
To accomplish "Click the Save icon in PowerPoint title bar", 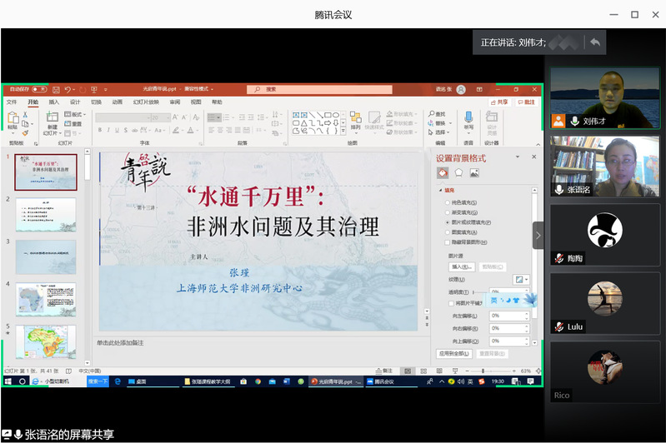I will click(56, 90).
